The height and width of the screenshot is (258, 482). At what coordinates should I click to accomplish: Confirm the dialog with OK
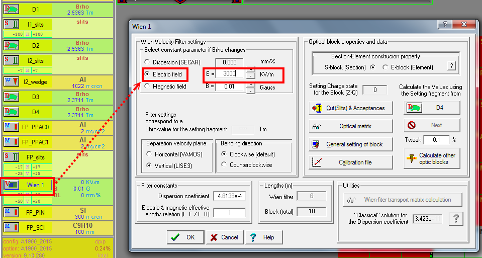183,237
